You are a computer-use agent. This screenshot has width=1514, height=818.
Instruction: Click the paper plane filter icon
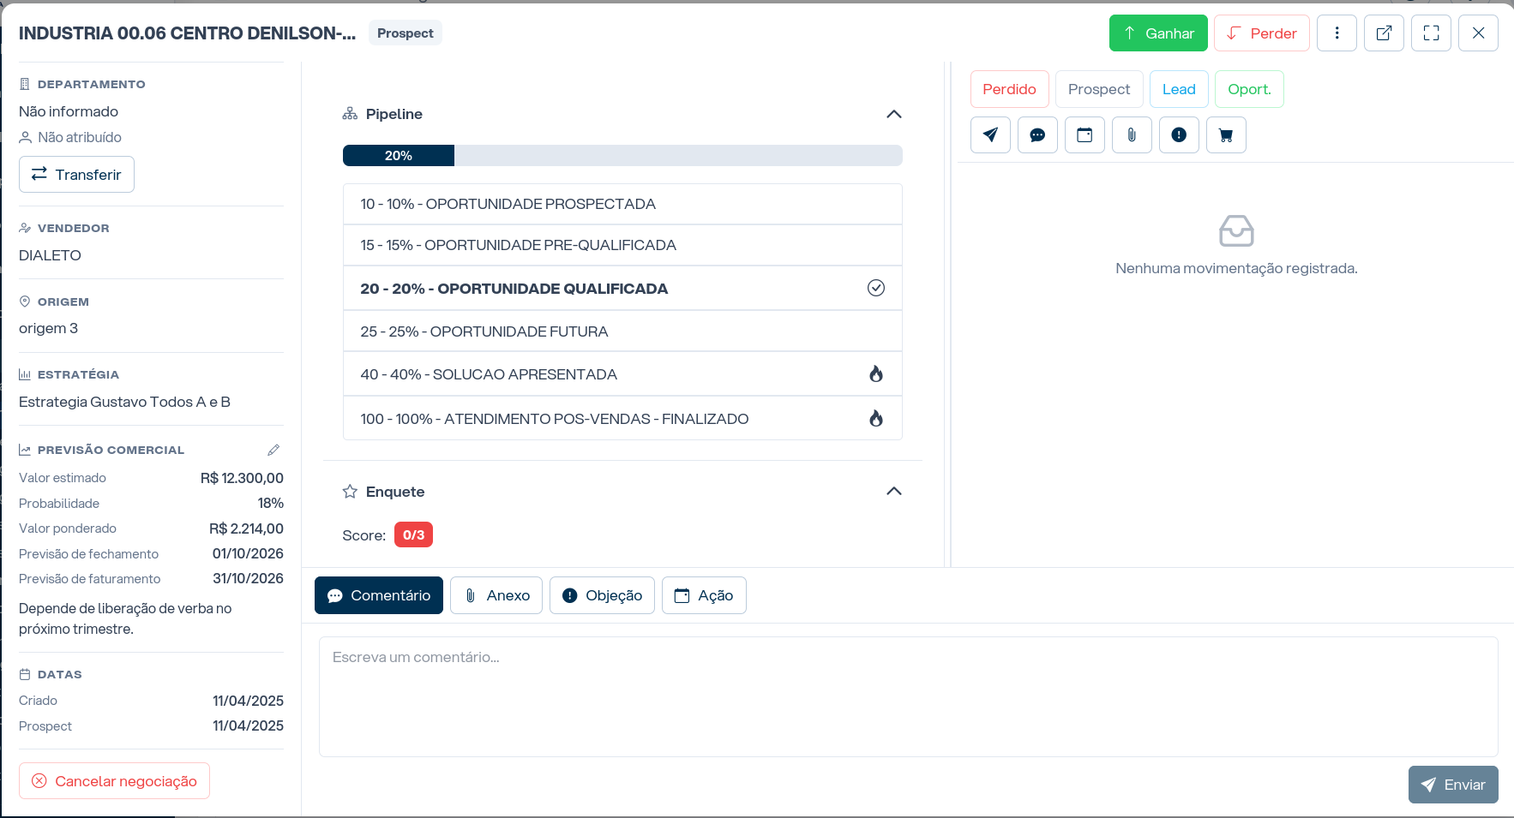tap(990, 134)
